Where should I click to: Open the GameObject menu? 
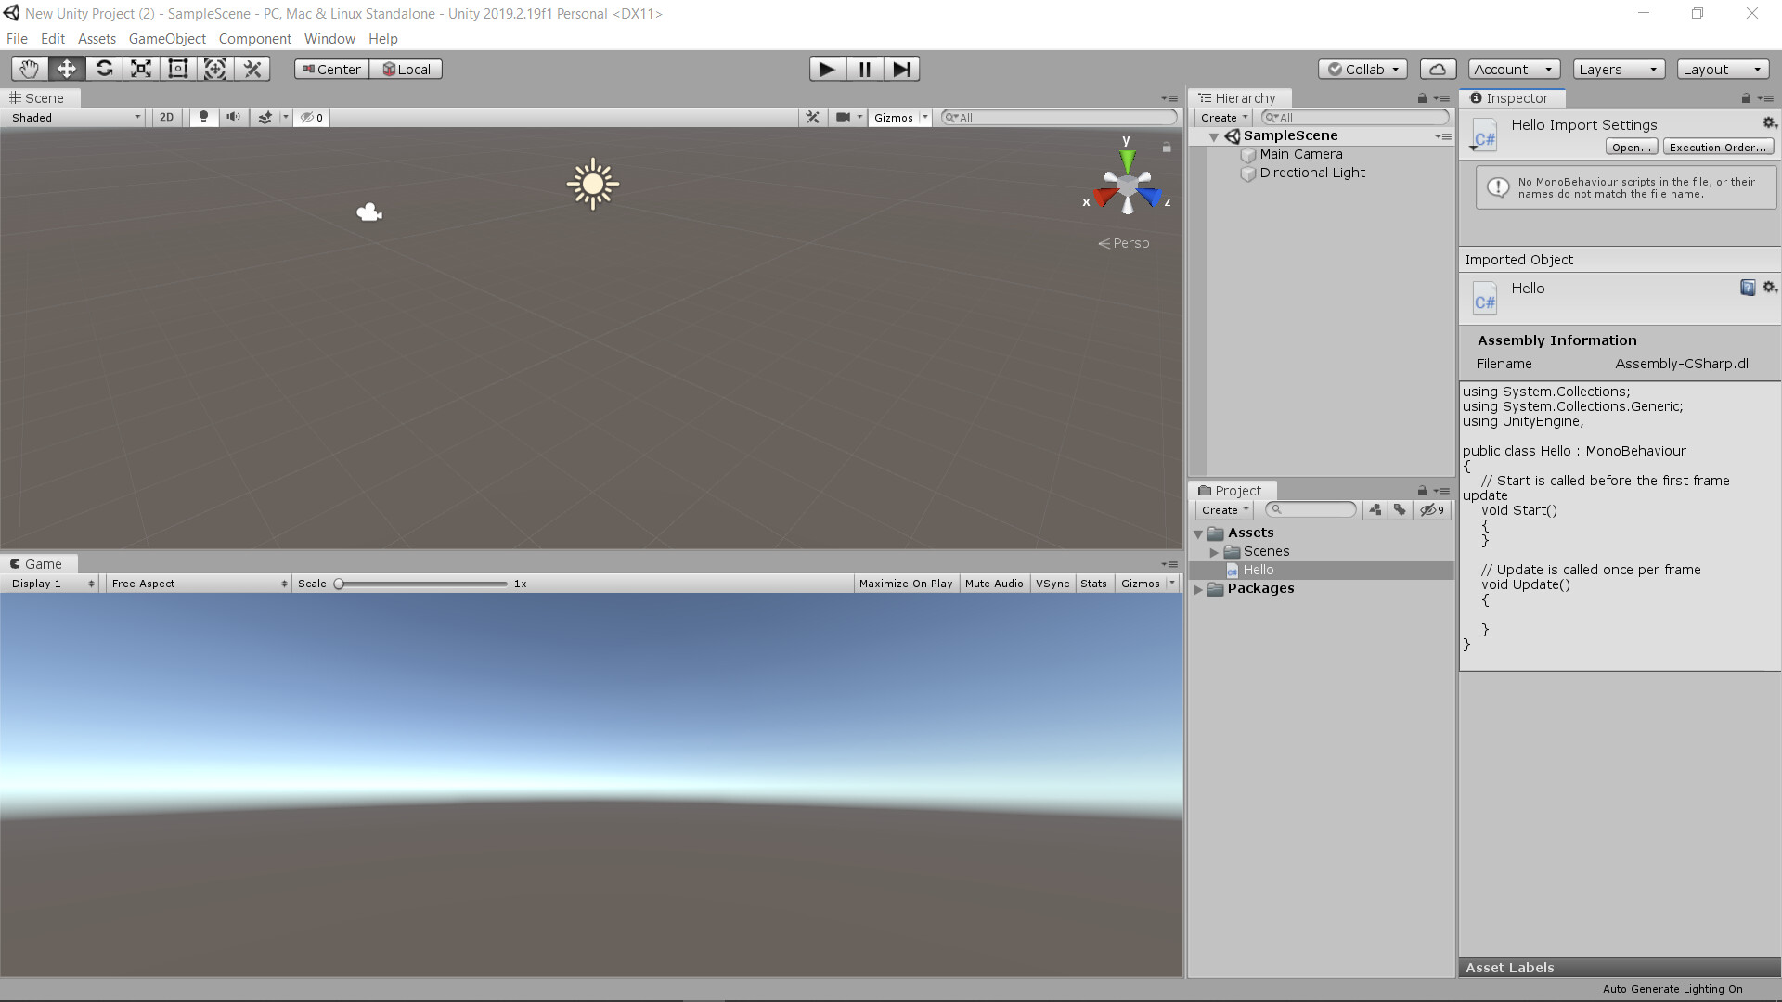(x=167, y=38)
